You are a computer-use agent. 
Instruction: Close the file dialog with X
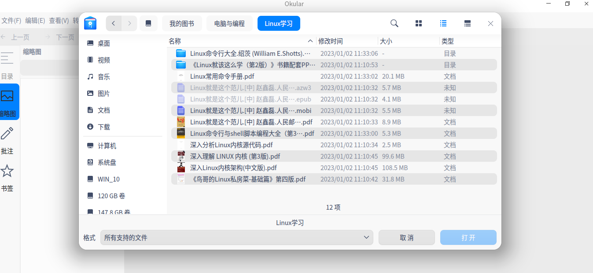[x=490, y=23]
